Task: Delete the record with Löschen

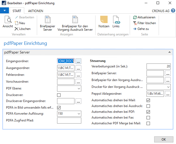Action: coord(23,29)
